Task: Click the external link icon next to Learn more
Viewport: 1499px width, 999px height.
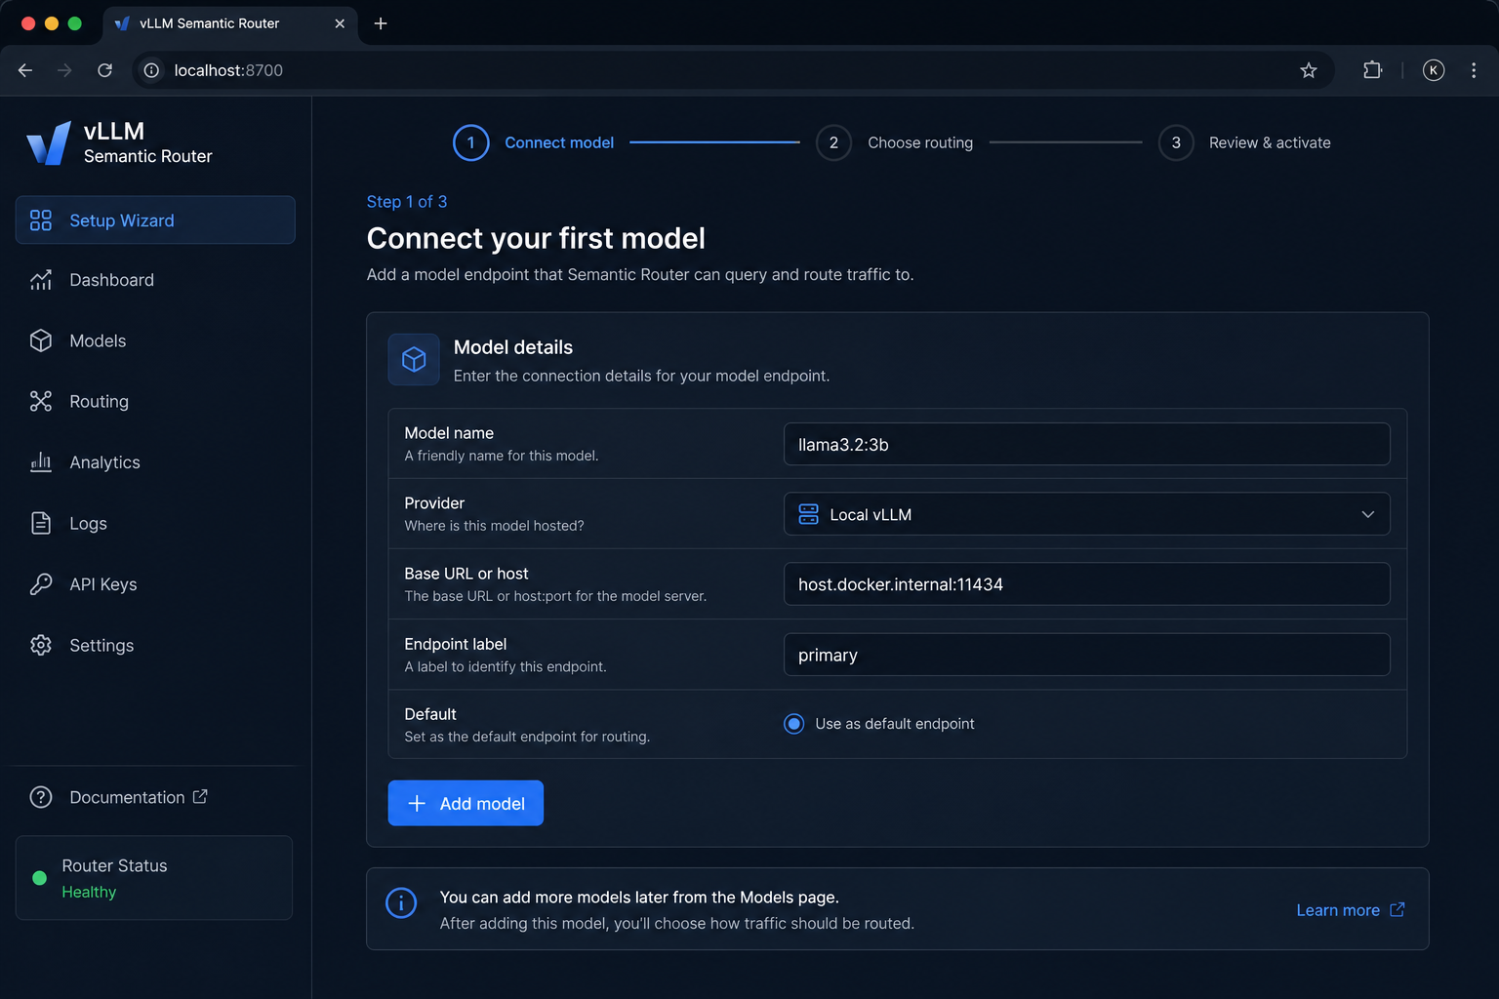Action: (x=1398, y=909)
